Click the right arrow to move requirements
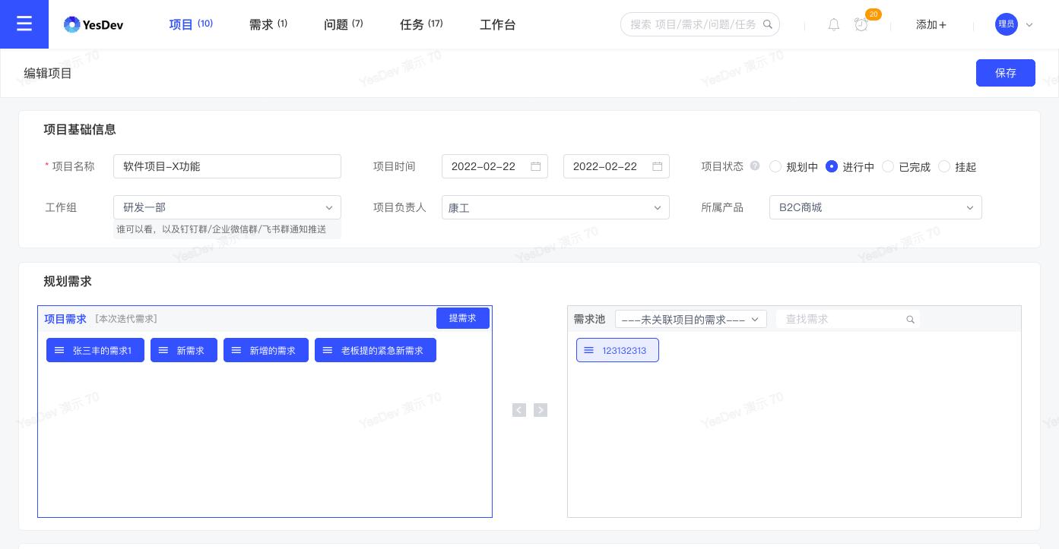 541,410
